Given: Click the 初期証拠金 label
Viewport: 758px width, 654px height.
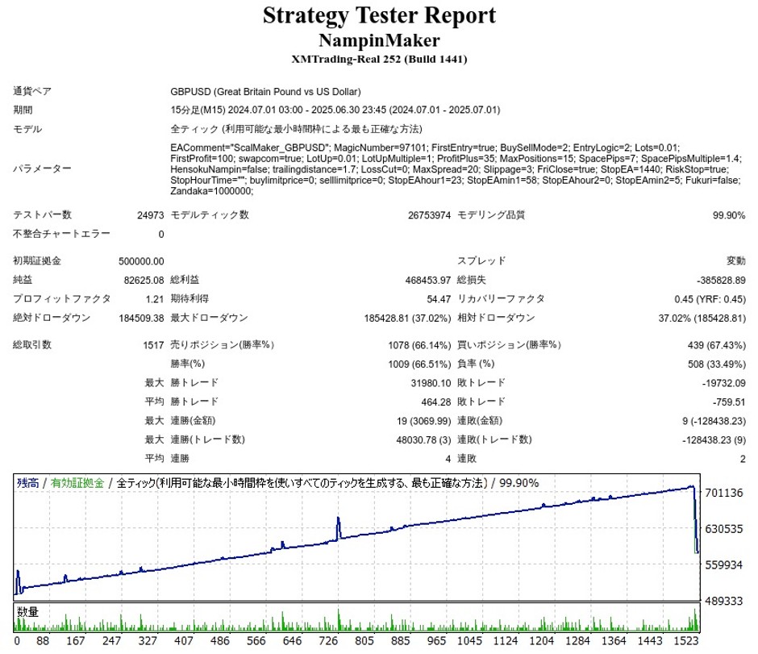Looking at the screenshot, I should tap(37, 261).
